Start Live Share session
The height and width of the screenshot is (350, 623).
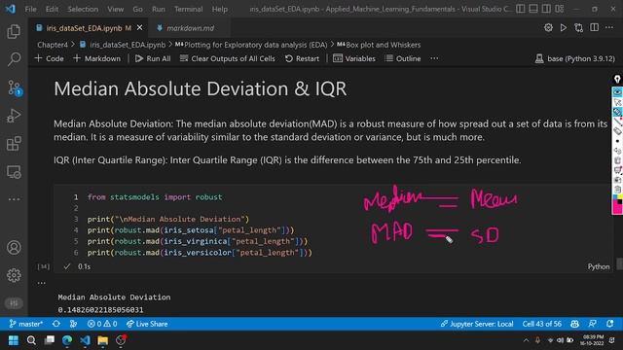[x=147, y=324]
